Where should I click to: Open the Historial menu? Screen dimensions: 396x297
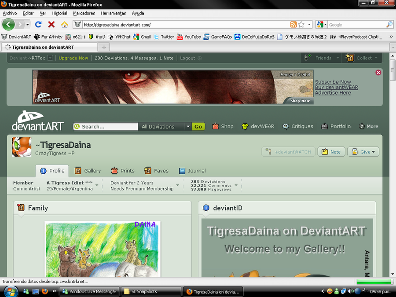[59, 13]
